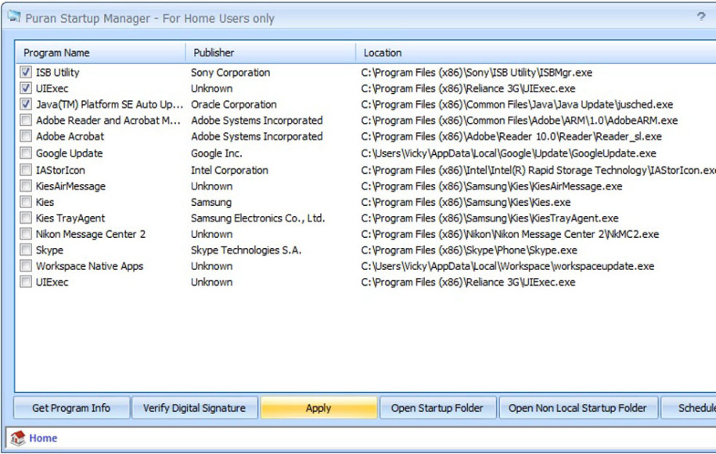Click the IAStorIcon program name

click(60, 170)
